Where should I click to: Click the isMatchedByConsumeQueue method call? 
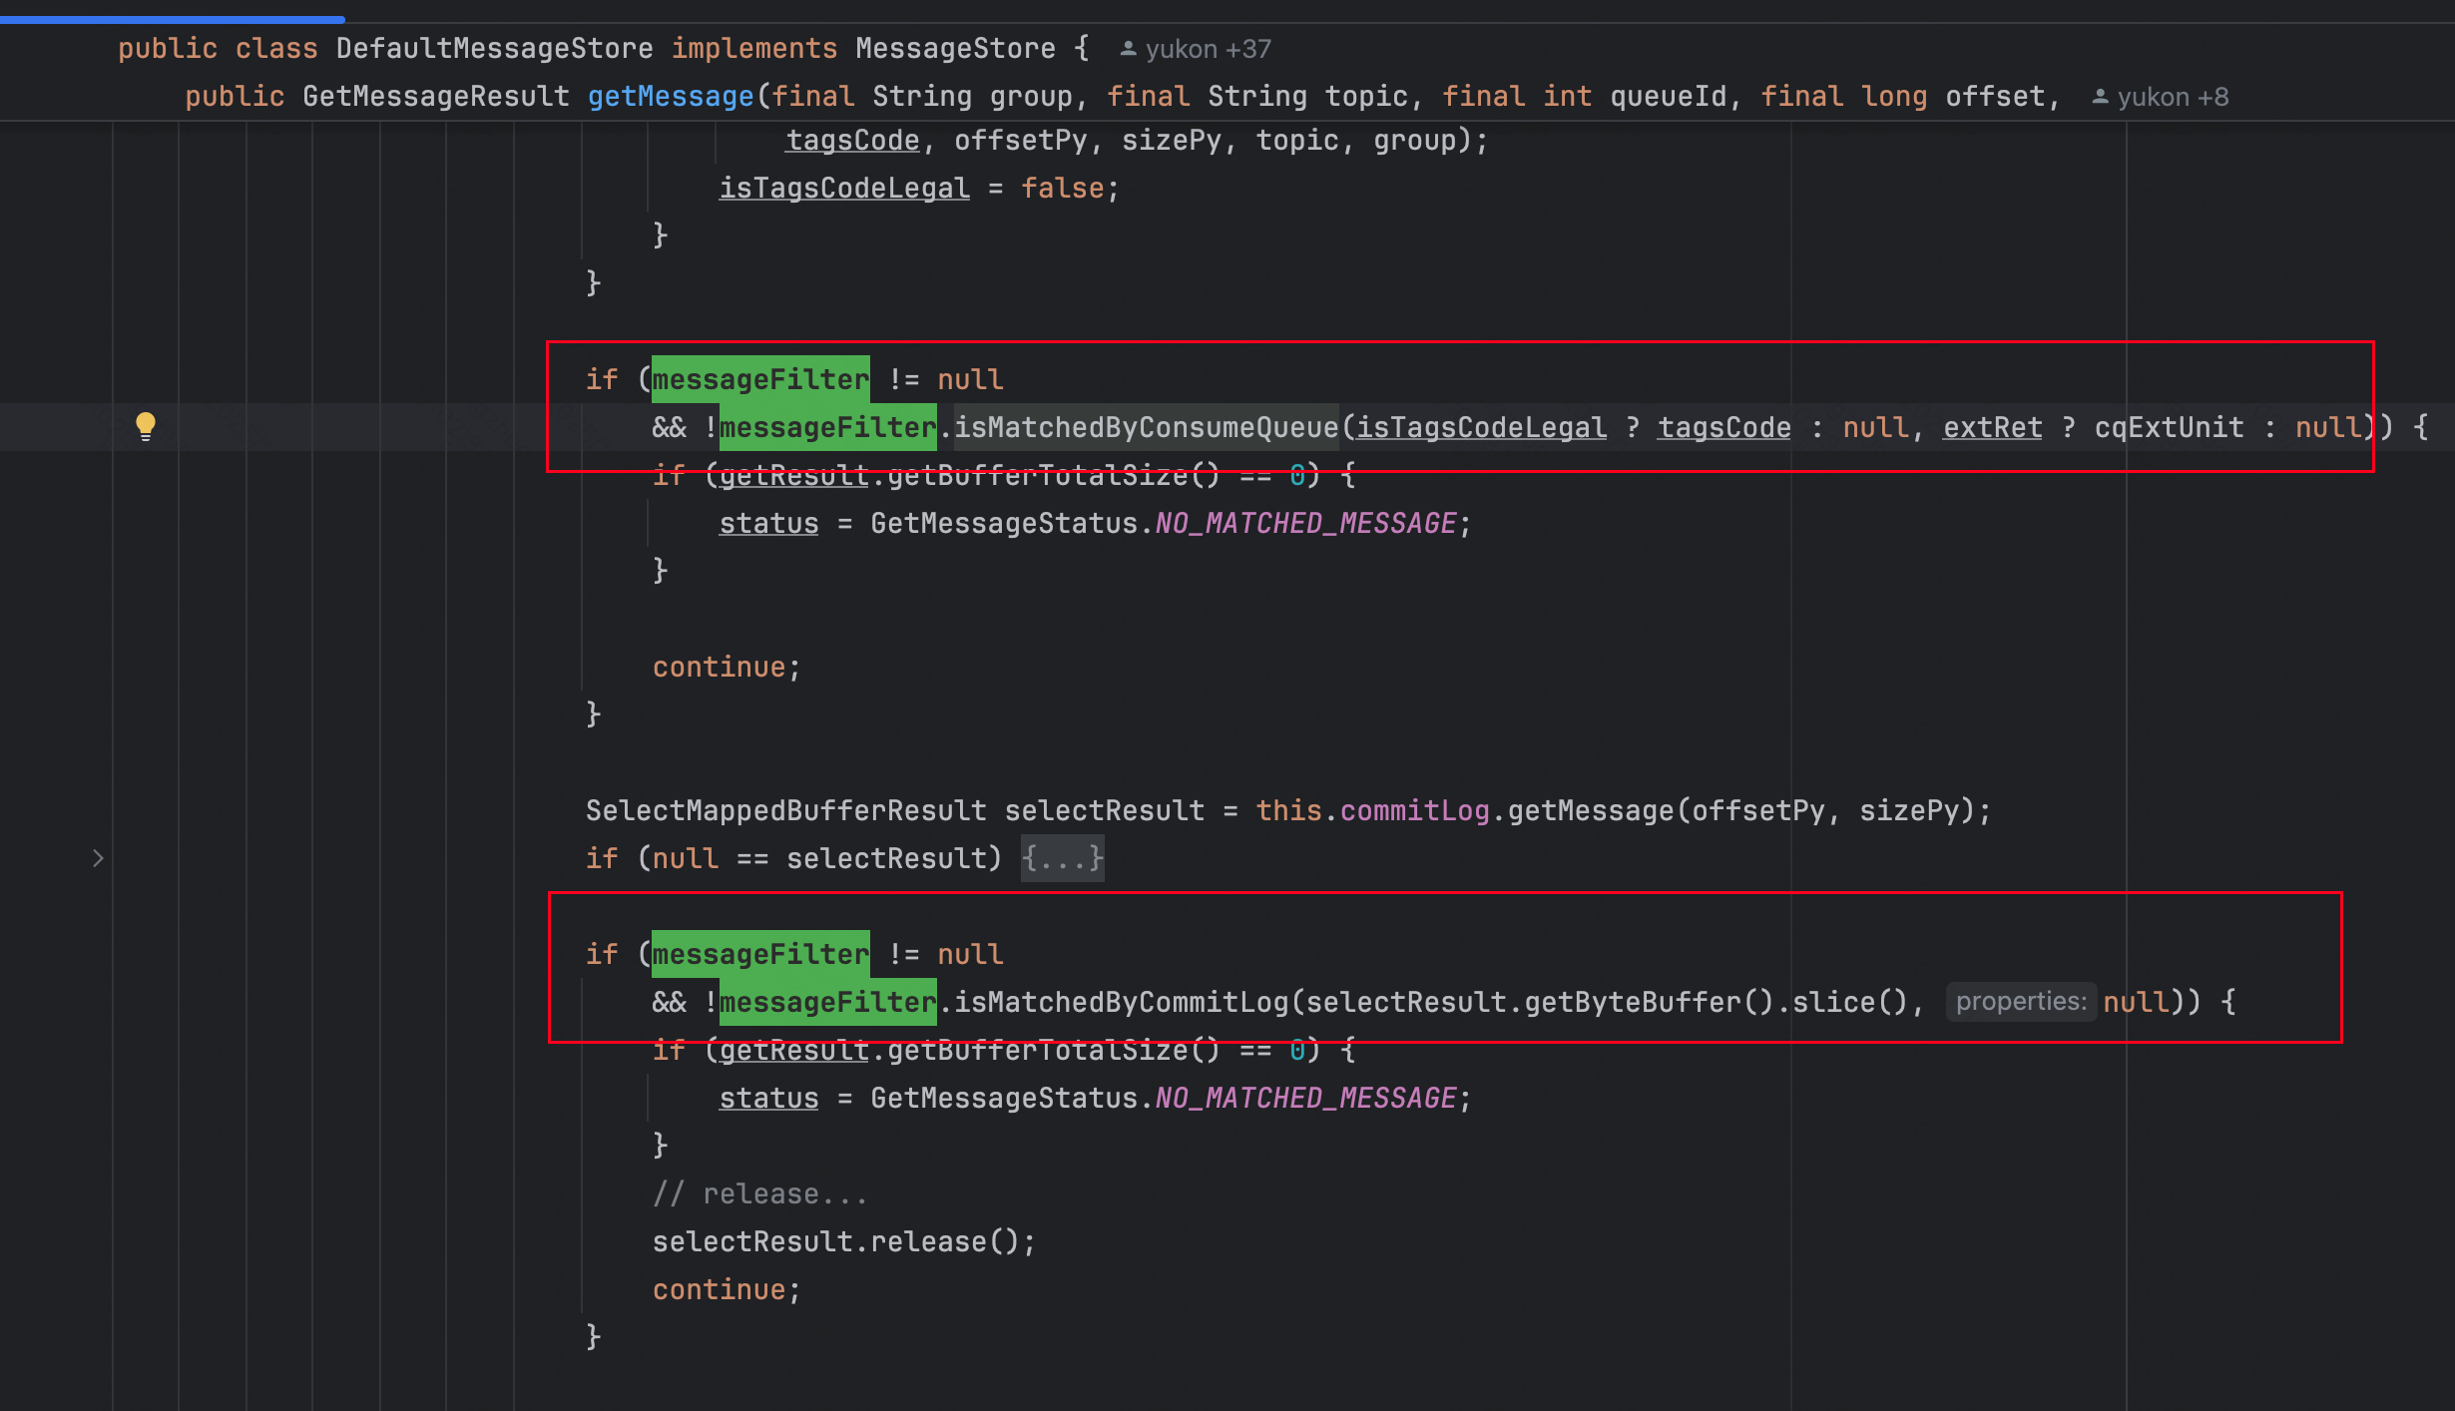click(1146, 428)
